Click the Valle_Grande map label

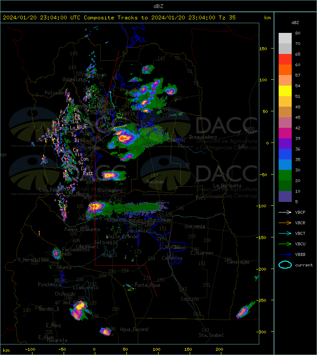pyautogui.click(x=122, y=237)
